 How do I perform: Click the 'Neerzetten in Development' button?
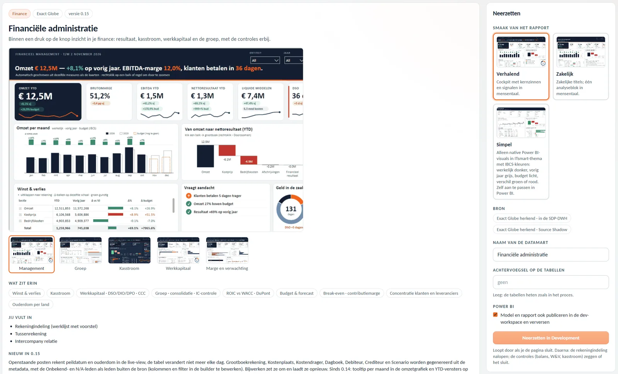(x=551, y=338)
